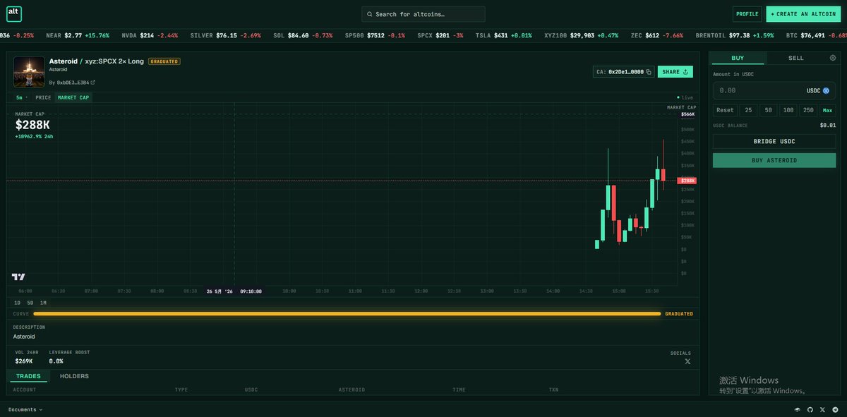The width and height of the screenshot is (847, 417).
Task: Open creator link 0xbDE3…E3B4
Action: click(x=73, y=83)
